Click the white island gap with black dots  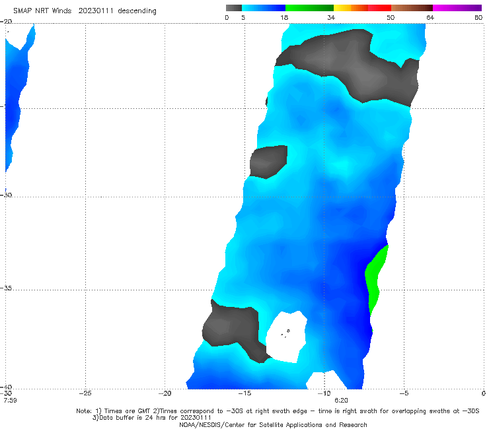(x=286, y=337)
